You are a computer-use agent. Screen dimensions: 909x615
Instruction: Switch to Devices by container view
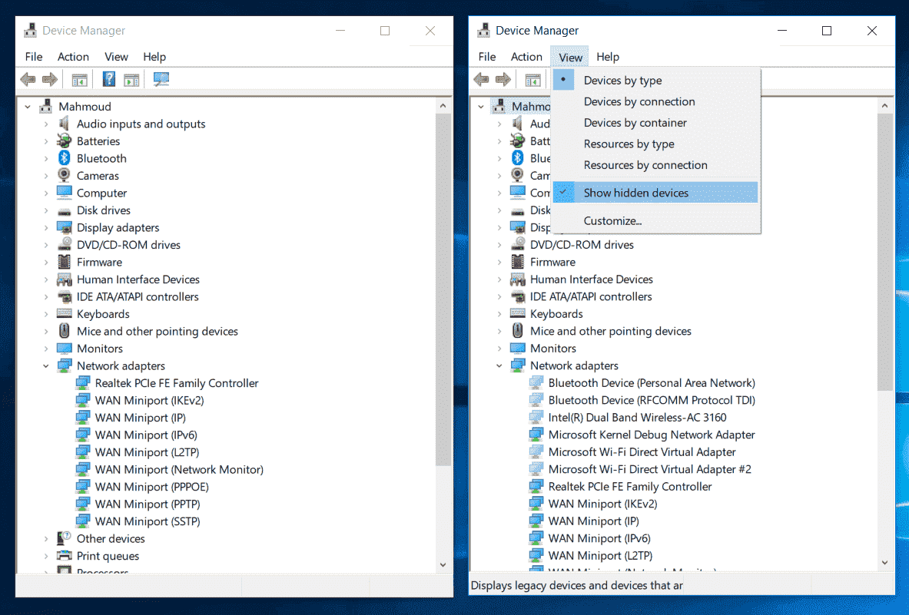click(655, 123)
